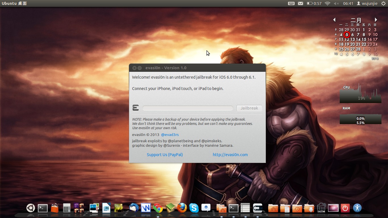388x218 pixels.
Task: Visit the http://evasi0n.com link
Action: [x=230, y=155]
